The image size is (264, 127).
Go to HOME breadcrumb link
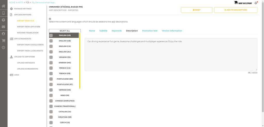[12, 3]
